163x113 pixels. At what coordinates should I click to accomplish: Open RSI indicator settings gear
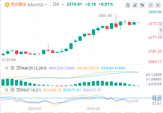(x=13, y=90)
